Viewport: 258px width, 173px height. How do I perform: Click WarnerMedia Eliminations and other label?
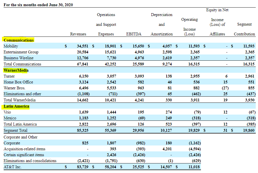click(x=22, y=94)
